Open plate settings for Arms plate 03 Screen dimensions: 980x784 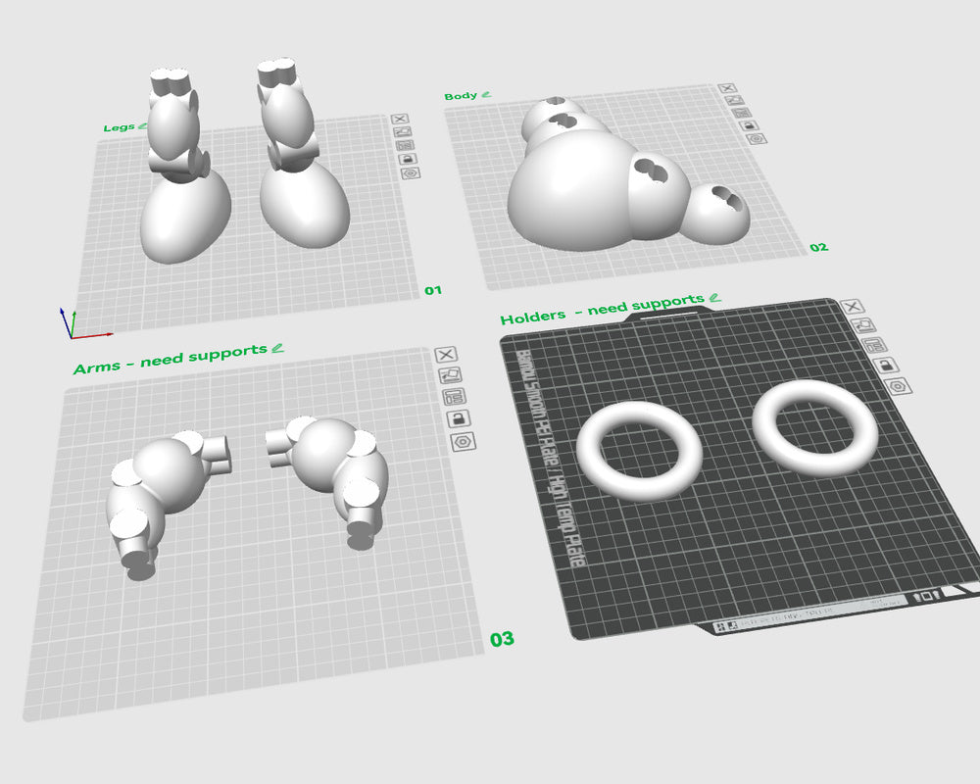pos(464,441)
